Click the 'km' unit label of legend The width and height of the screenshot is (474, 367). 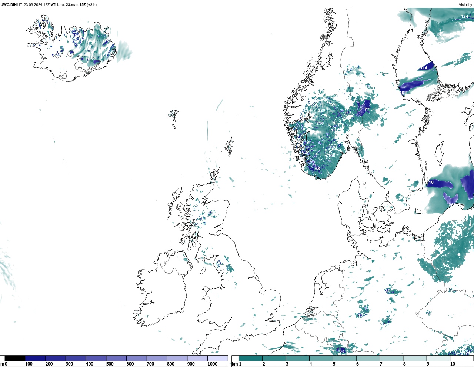tap(235, 364)
